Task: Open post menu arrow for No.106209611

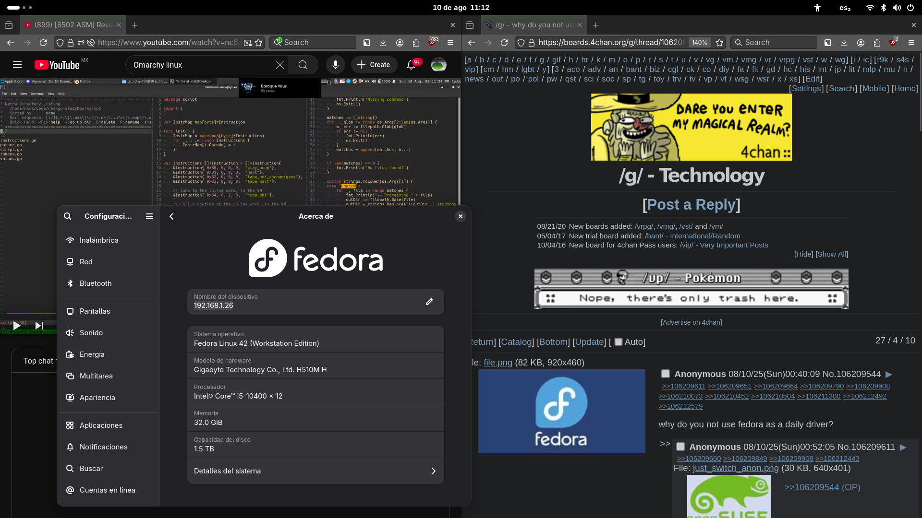Action: click(x=903, y=447)
